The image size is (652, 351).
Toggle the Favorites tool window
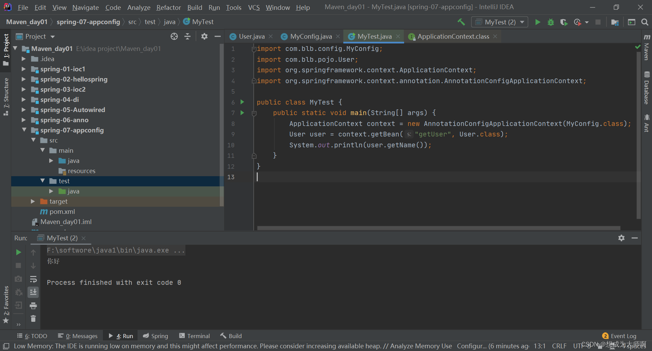(x=6, y=304)
